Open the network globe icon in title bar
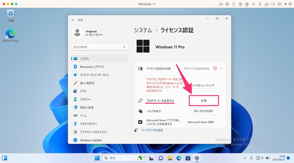Viewport: 294px width, 163px height. [247, 4]
